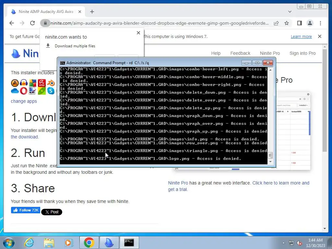Bookmark this page with the star
The image size is (332, 249).
tap(287, 23)
